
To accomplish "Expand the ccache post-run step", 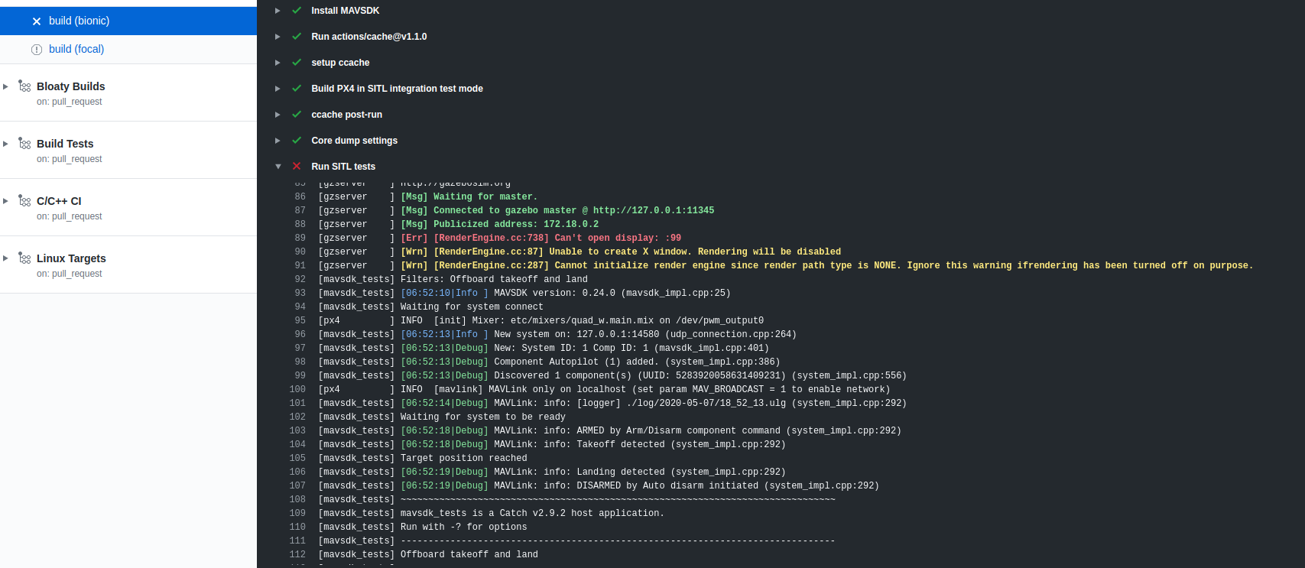I will pos(278,115).
